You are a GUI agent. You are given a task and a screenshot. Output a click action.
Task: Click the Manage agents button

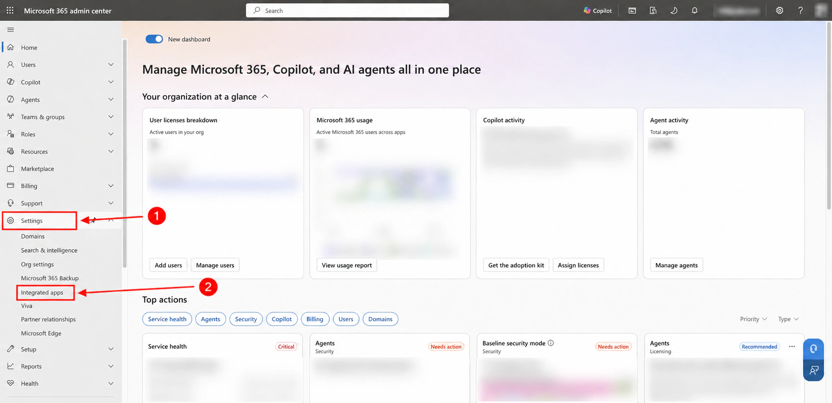click(676, 265)
